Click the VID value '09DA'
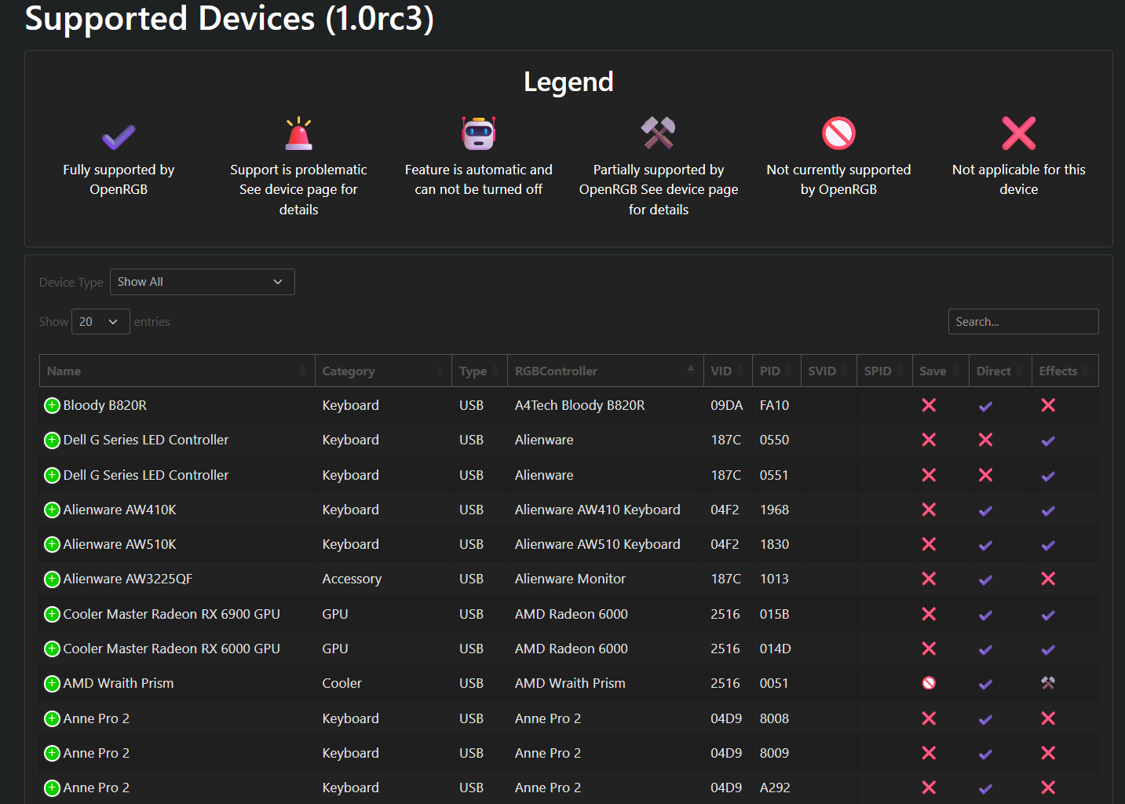The width and height of the screenshot is (1125, 804). point(726,405)
